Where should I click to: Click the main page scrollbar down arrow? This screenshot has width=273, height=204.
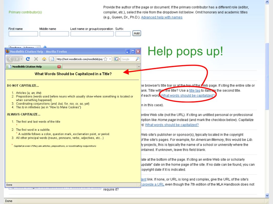tap(267, 196)
